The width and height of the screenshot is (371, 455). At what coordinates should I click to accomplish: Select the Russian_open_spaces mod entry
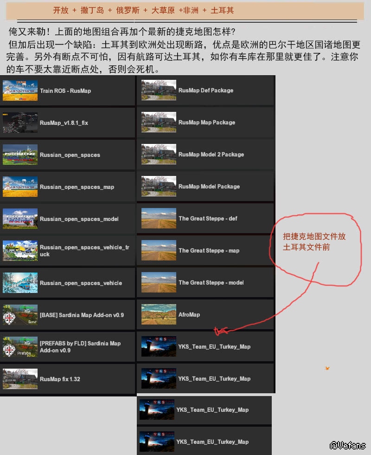[x=70, y=155]
